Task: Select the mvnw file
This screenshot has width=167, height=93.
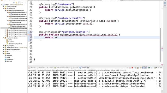Action: coord(8,57)
